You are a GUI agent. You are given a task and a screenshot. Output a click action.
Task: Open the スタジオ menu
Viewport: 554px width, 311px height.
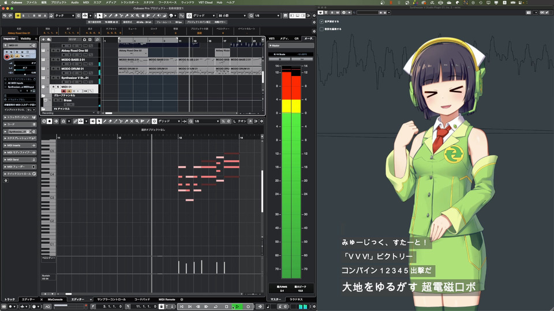pos(148,2)
